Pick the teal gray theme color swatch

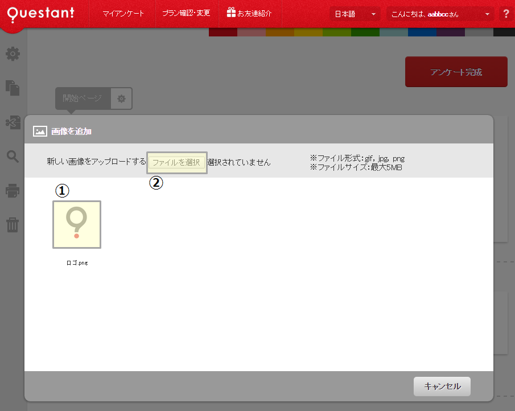tap(394, 32)
